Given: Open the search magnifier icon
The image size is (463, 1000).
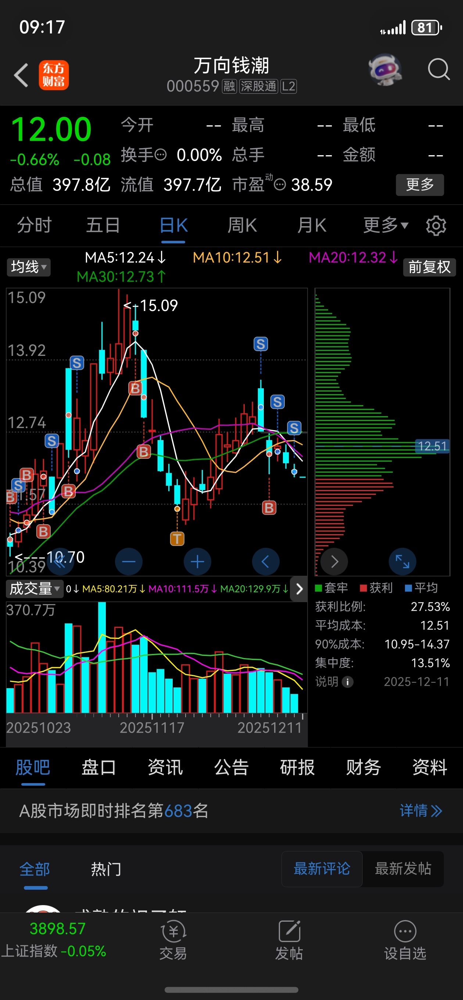Looking at the screenshot, I should [438, 69].
